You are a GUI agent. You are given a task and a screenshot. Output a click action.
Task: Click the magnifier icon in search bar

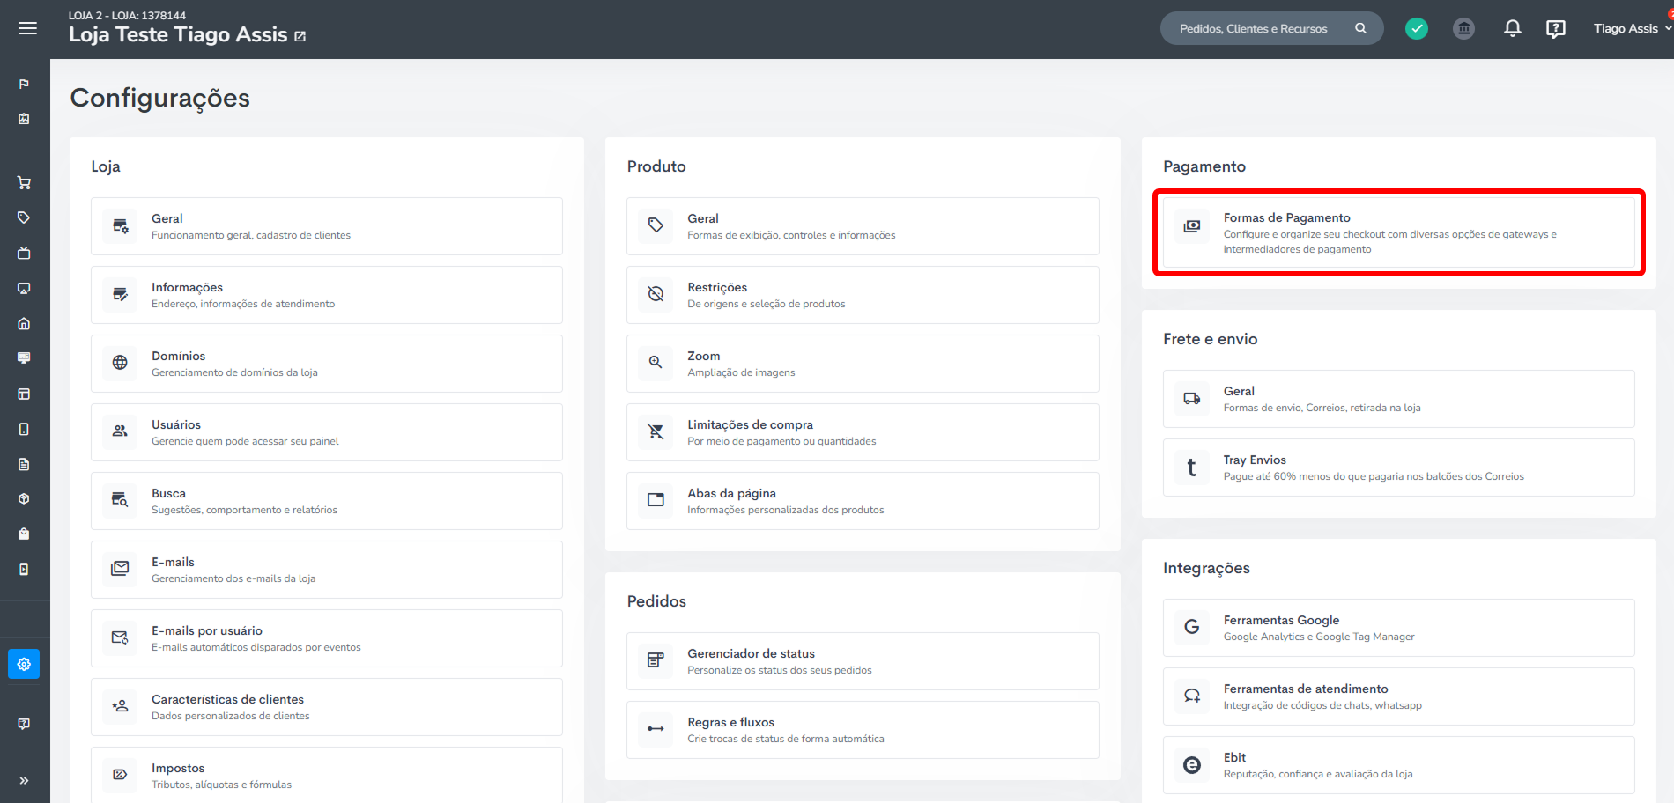tap(1360, 29)
